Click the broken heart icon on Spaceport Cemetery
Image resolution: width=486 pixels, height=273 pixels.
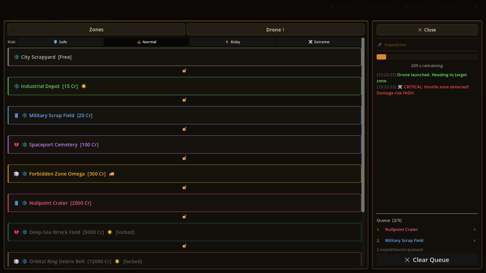point(16,145)
